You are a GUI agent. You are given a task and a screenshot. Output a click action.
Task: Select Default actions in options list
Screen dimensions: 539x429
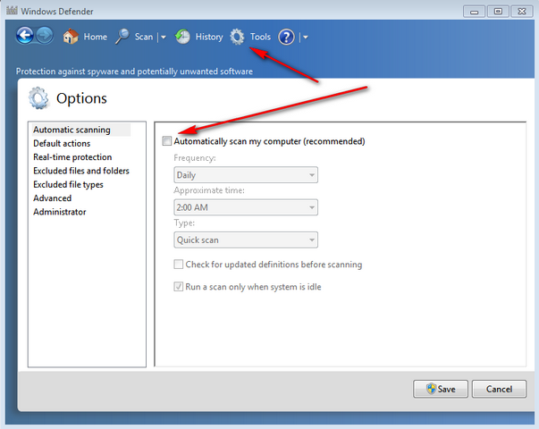pos(62,143)
